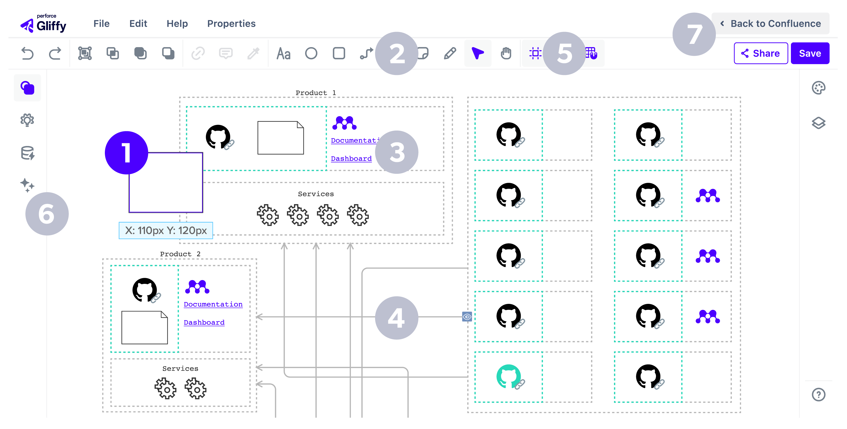The width and height of the screenshot is (847, 429).
Task: Select first gear icon in Product 2 Services
Action: [165, 389]
